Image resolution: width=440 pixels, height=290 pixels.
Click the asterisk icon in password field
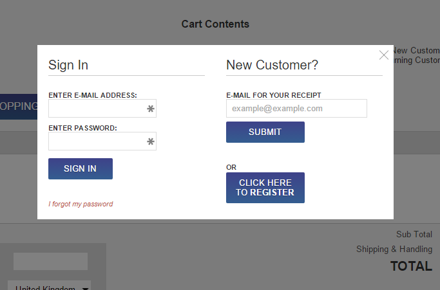pyautogui.click(x=151, y=141)
